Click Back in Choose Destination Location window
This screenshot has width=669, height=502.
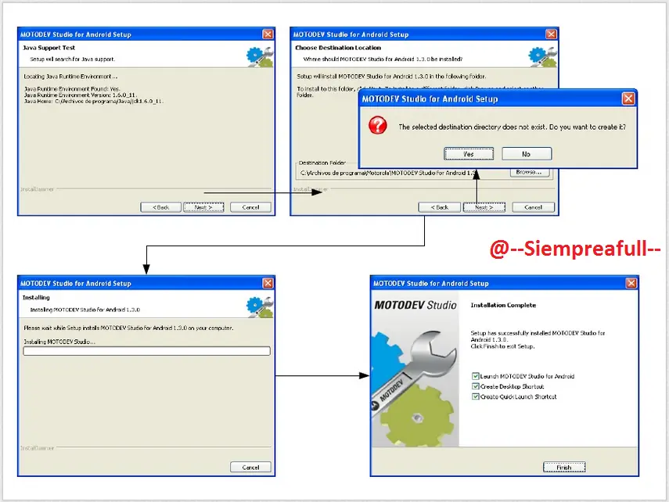(440, 207)
